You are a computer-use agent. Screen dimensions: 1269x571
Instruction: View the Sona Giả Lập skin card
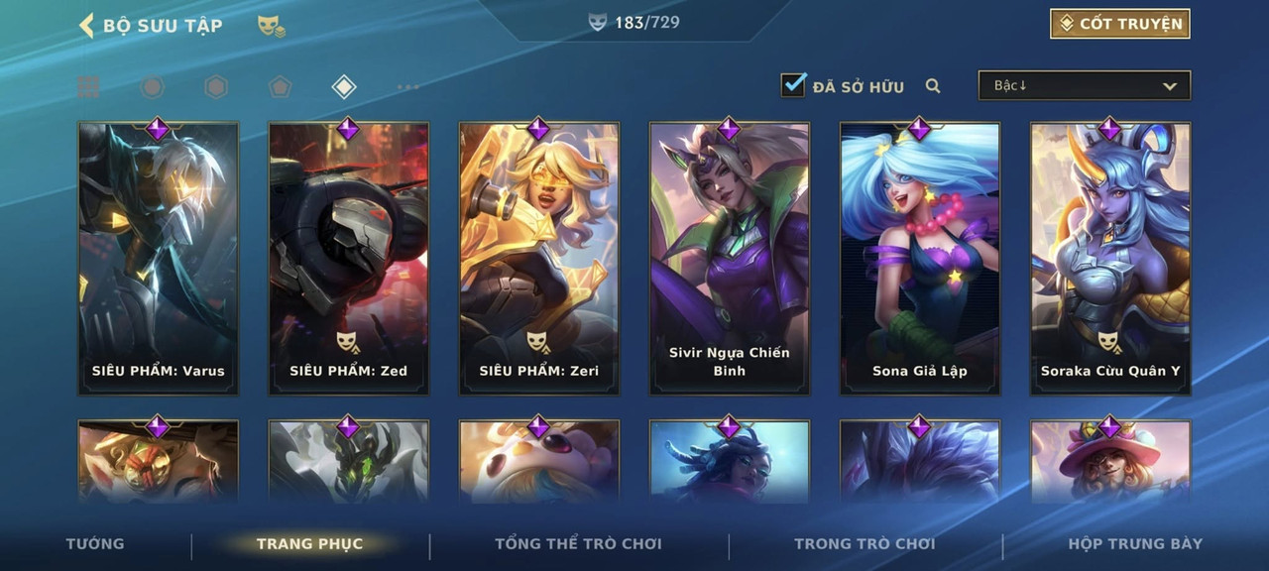pos(920,259)
